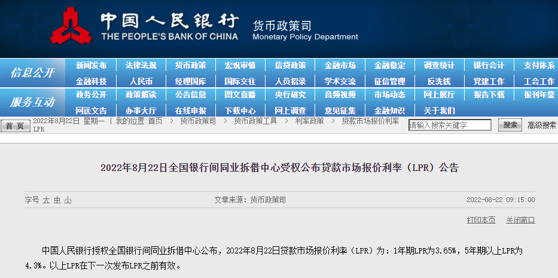
Task: Click the timestamp 2022-08-22 09:15:00
Action: 501,200
